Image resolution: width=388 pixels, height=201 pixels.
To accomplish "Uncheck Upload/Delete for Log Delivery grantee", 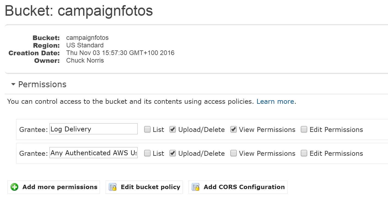I will pyautogui.click(x=172, y=129).
